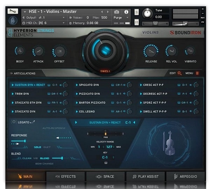Adjust volume knob for Spiccato Dyn
Viewport: 210px width, 189px height.
pos(130,85)
